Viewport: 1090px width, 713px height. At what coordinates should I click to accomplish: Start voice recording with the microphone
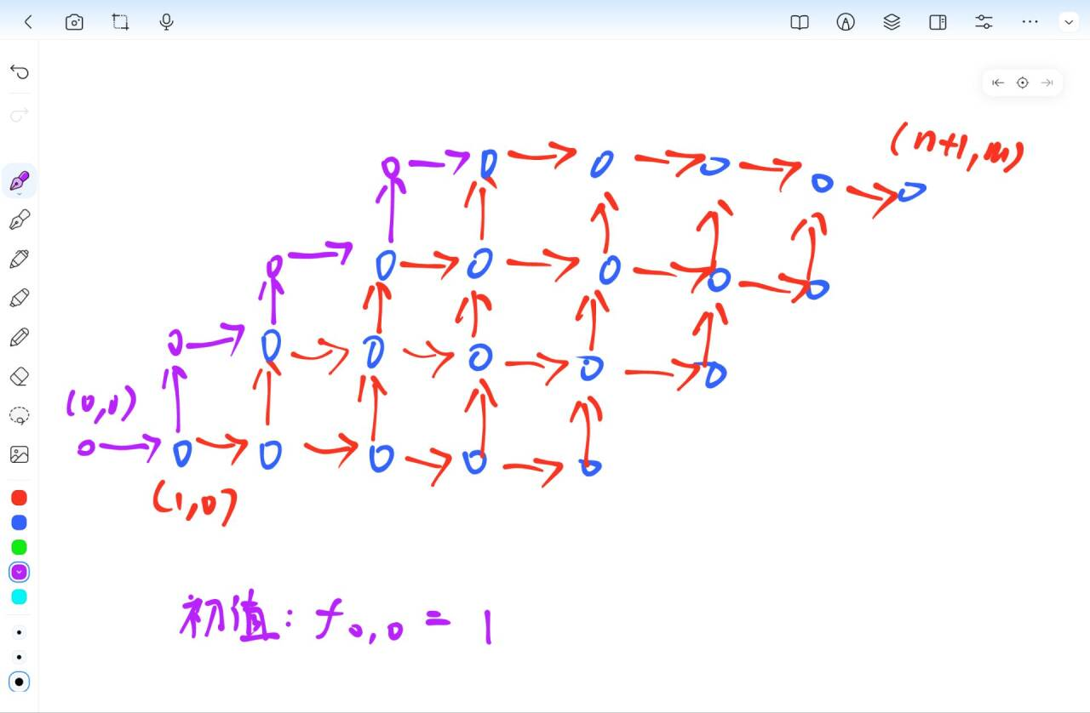pos(167,22)
